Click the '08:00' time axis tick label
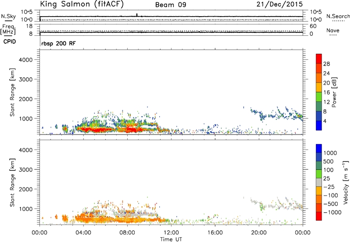This screenshot has width=350, height=242. 127,233
